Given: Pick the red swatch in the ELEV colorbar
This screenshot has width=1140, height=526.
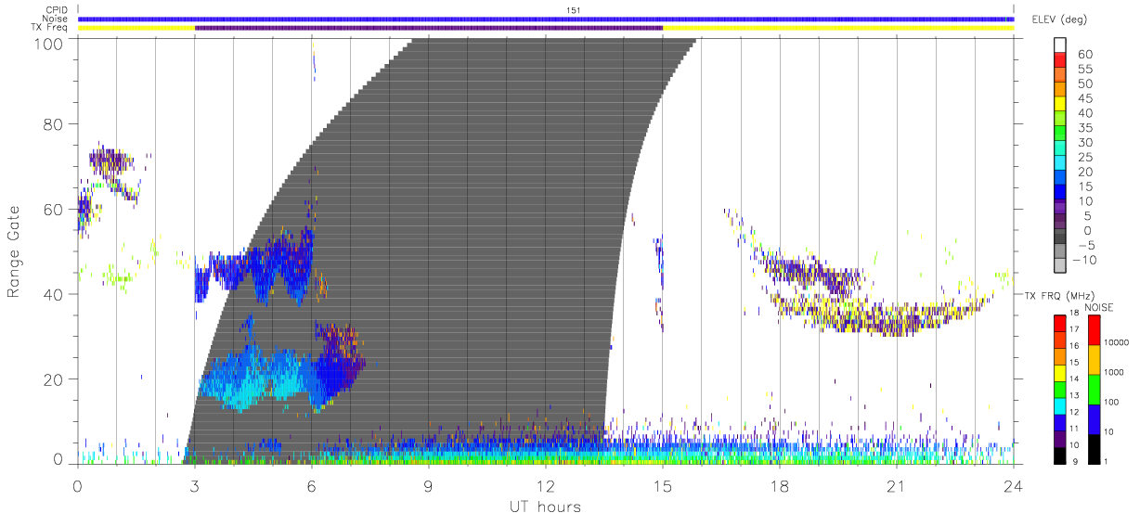Looking at the screenshot, I should [1061, 59].
